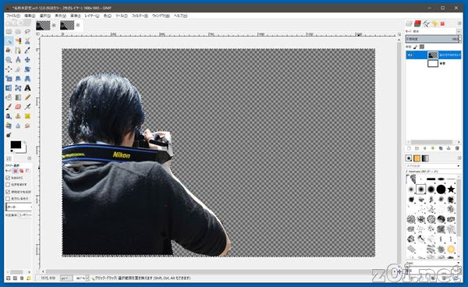Select the Crop tool
Image resolution: width=468 pixels, height=287 pixels.
point(18,69)
